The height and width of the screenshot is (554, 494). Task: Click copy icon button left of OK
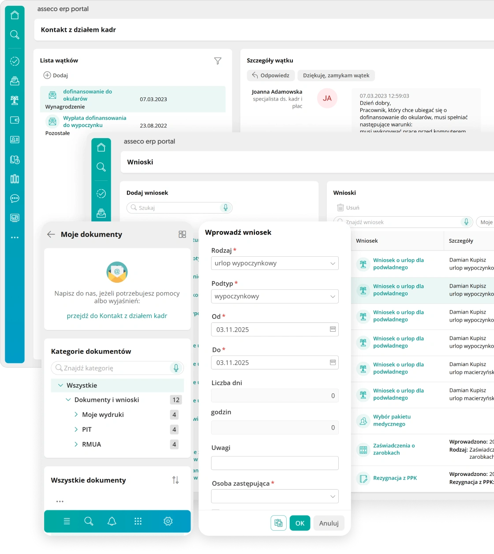(278, 523)
